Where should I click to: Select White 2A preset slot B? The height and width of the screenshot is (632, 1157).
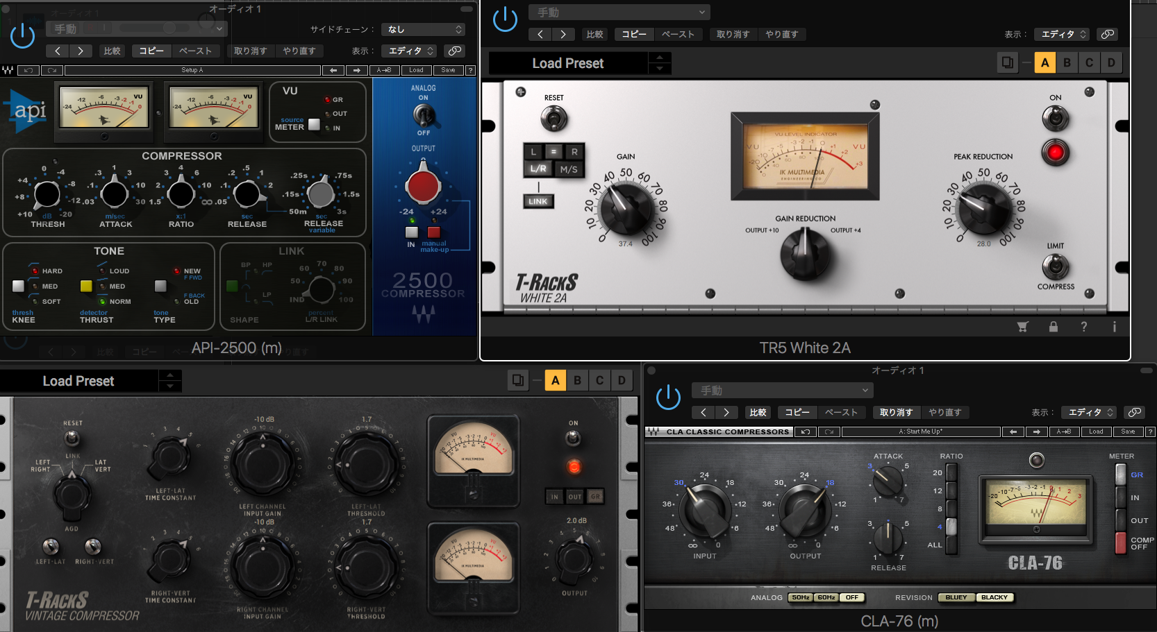[1067, 62]
